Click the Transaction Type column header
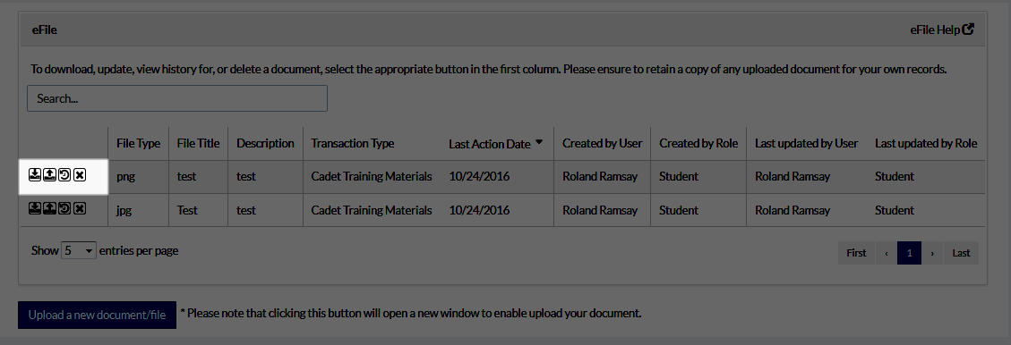 coord(352,144)
